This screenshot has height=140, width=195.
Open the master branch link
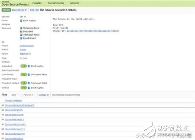[23, 49]
